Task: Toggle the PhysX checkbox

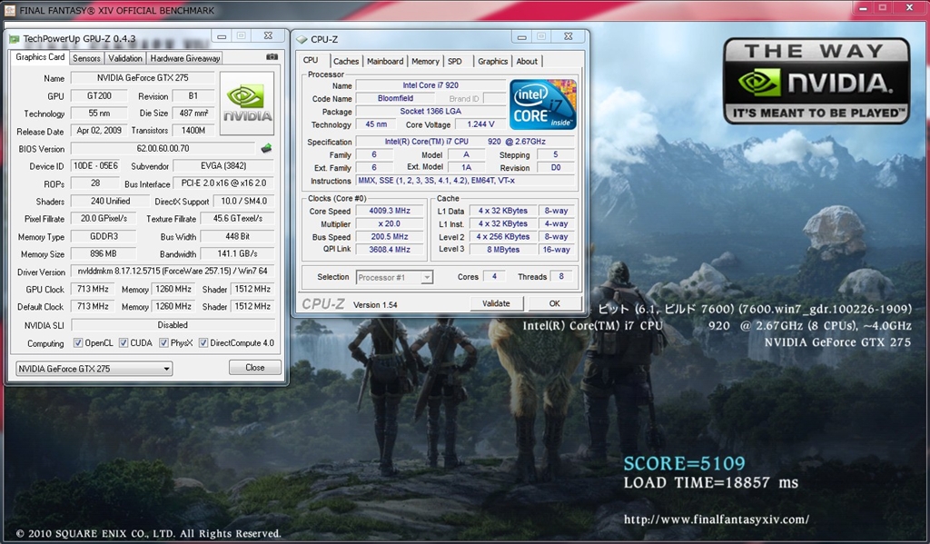Action: (x=163, y=343)
